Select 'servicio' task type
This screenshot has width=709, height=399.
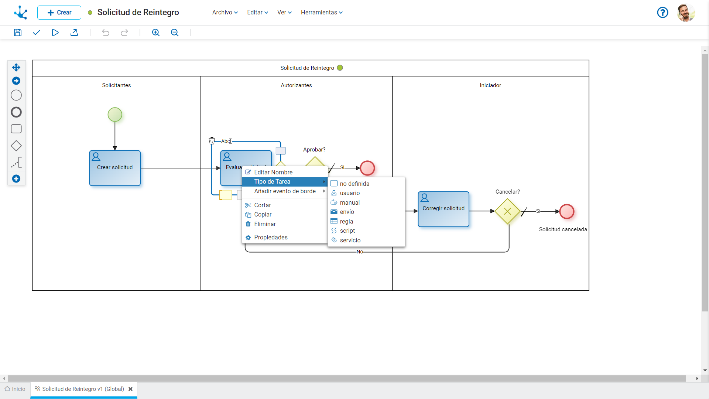pyautogui.click(x=350, y=240)
